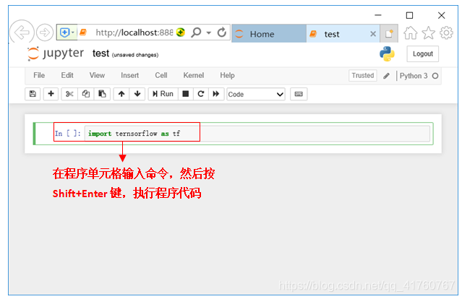Save notebook with the floppy disk icon
This screenshot has width=462, height=299.
33,94
